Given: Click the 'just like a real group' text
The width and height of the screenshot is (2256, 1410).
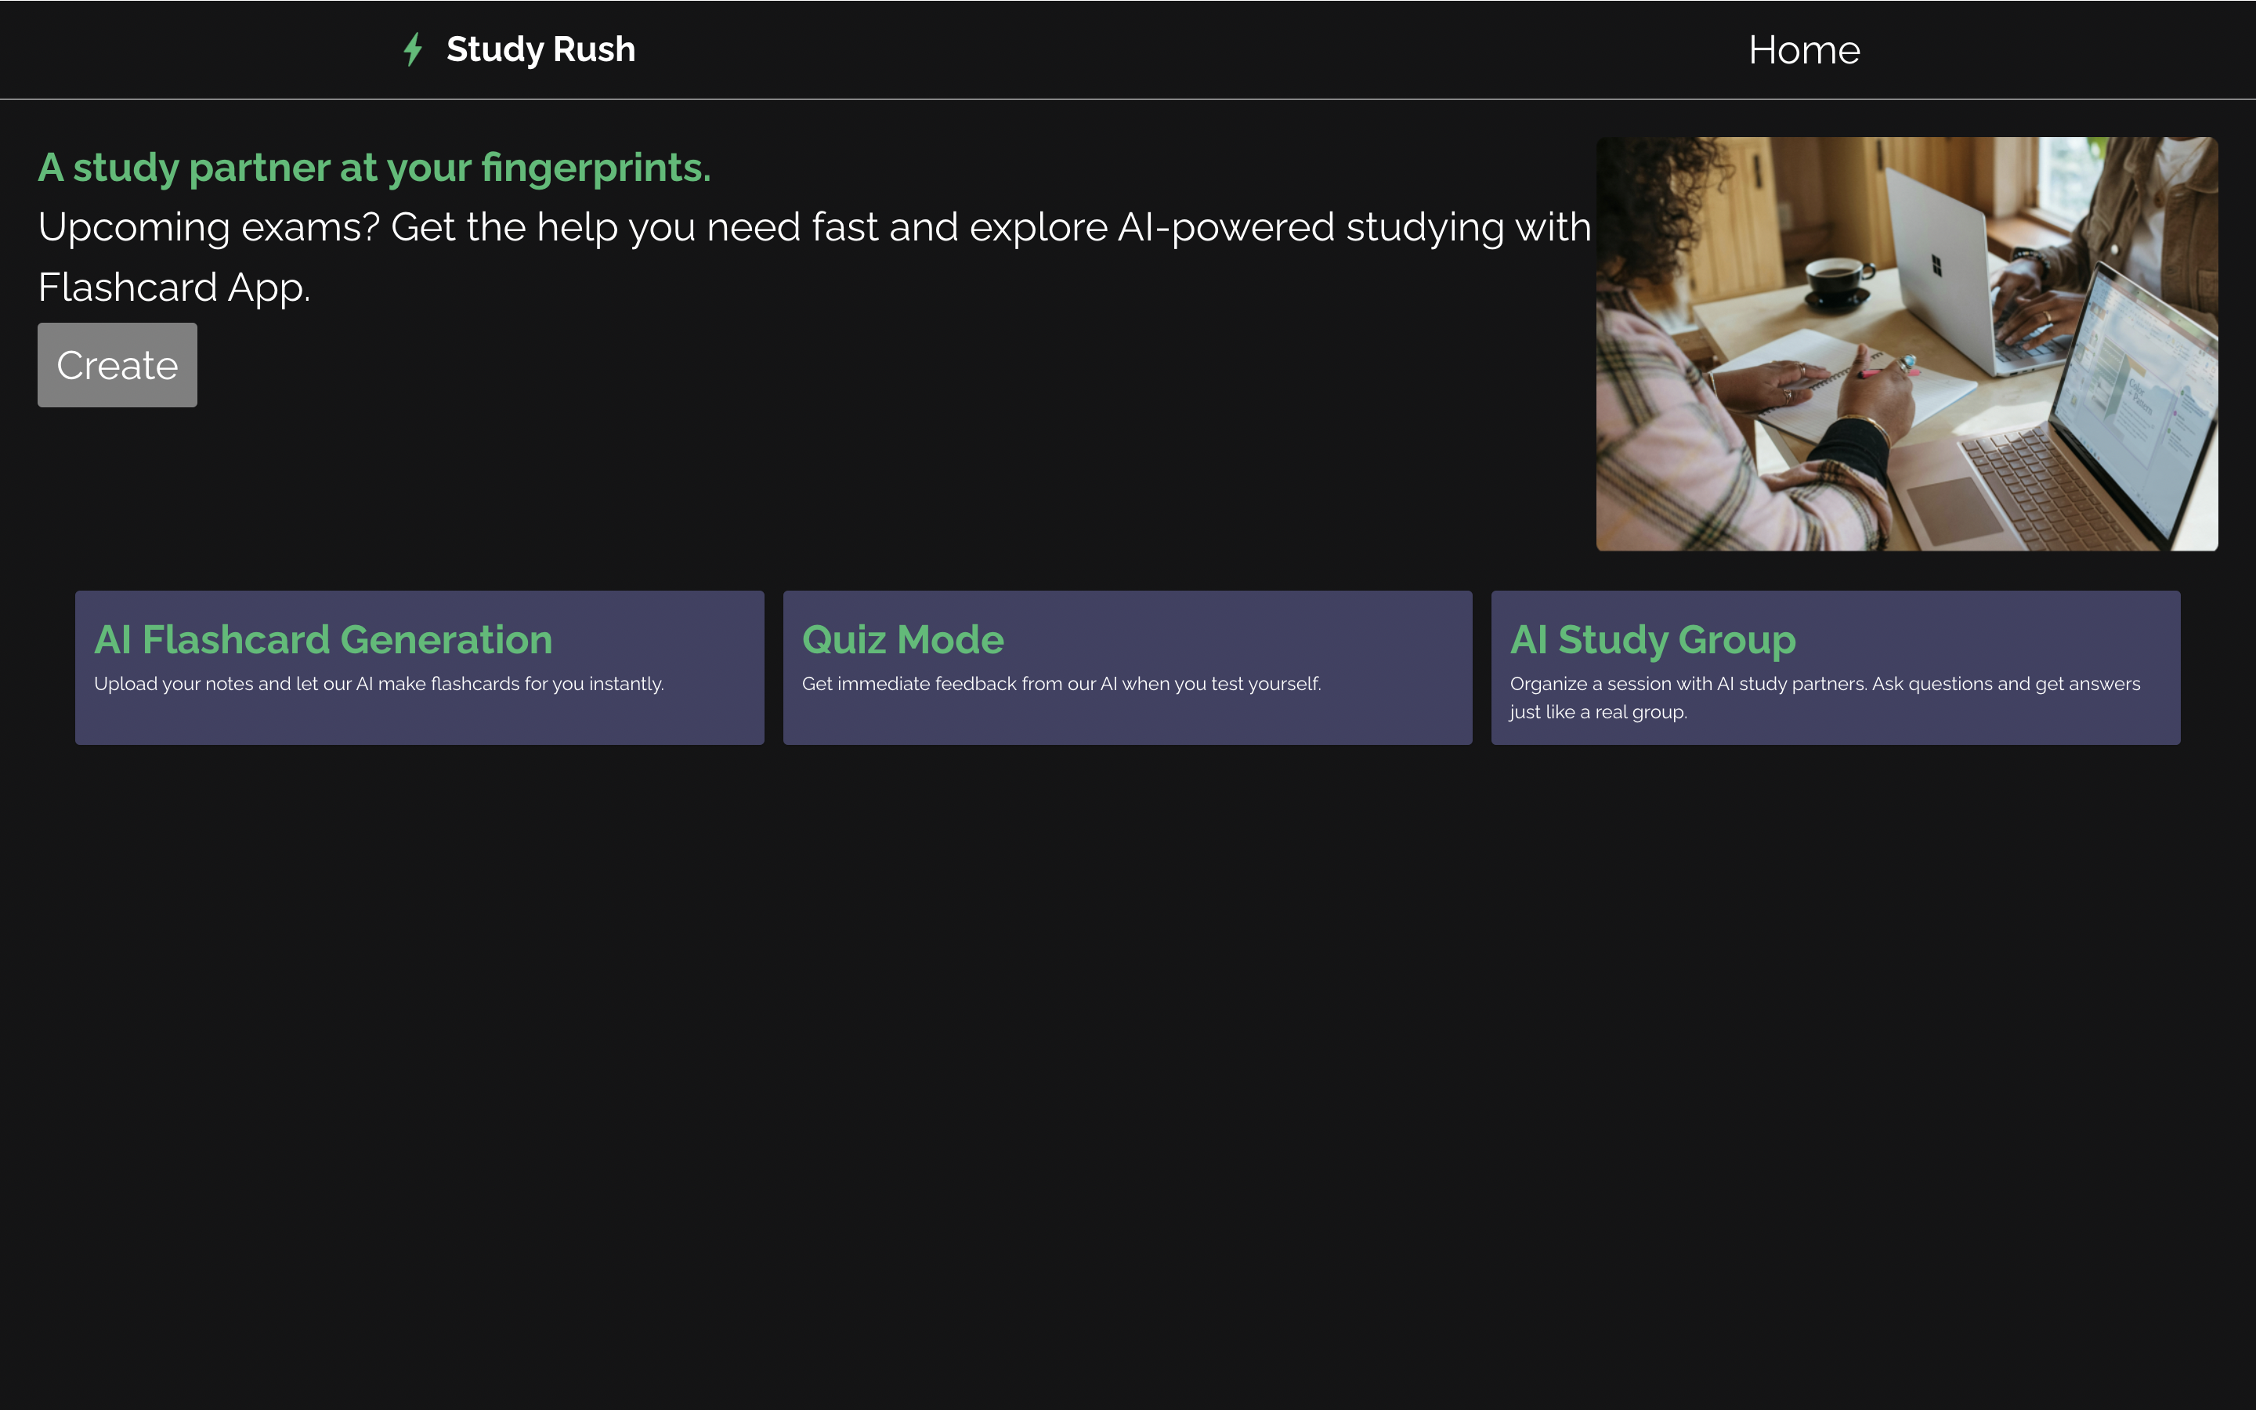Looking at the screenshot, I should click(x=1598, y=713).
